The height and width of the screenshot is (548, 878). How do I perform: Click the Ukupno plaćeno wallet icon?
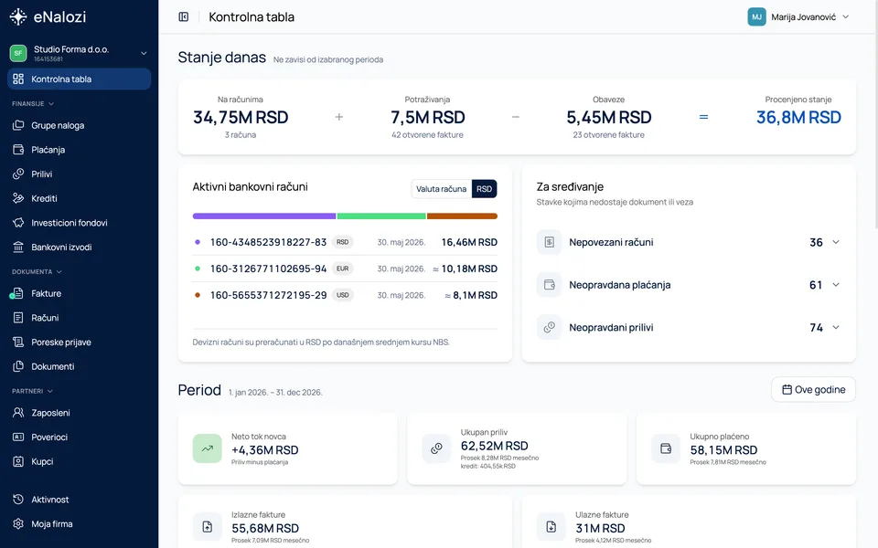point(666,448)
